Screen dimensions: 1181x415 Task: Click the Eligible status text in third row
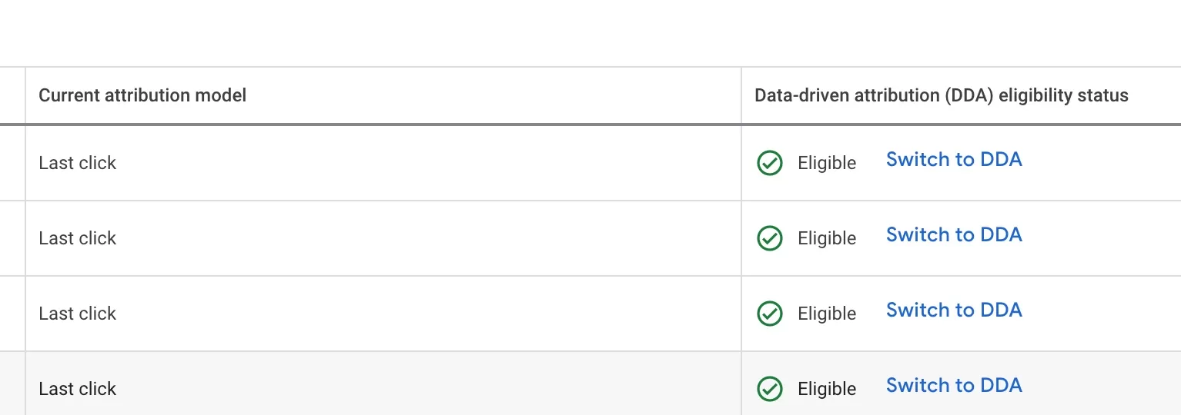click(827, 314)
